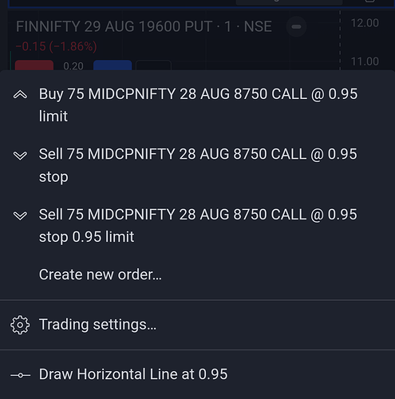The height and width of the screenshot is (399, 395).
Task: Click the Trading settings gear icon
Action: [x=20, y=325]
